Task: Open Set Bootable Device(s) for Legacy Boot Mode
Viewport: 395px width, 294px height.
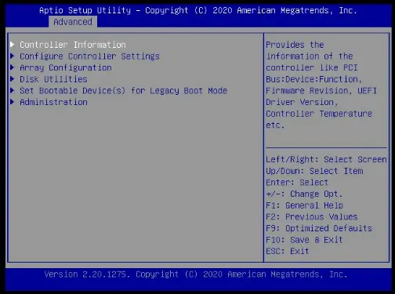Action: coord(124,91)
